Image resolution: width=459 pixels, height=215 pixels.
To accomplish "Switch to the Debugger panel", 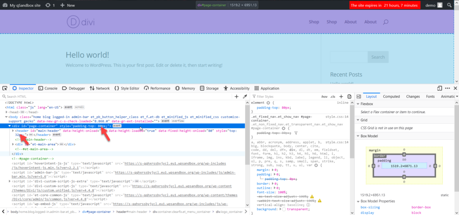I will (x=74, y=89).
